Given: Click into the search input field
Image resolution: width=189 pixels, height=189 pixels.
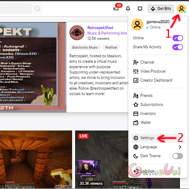Looking at the screenshot, I should pyautogui.click(x=16, y=9).
